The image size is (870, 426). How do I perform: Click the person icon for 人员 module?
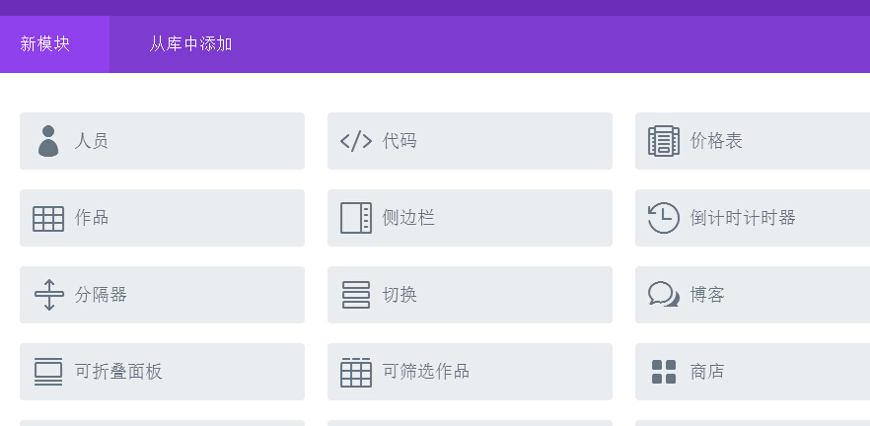point(48,141)
